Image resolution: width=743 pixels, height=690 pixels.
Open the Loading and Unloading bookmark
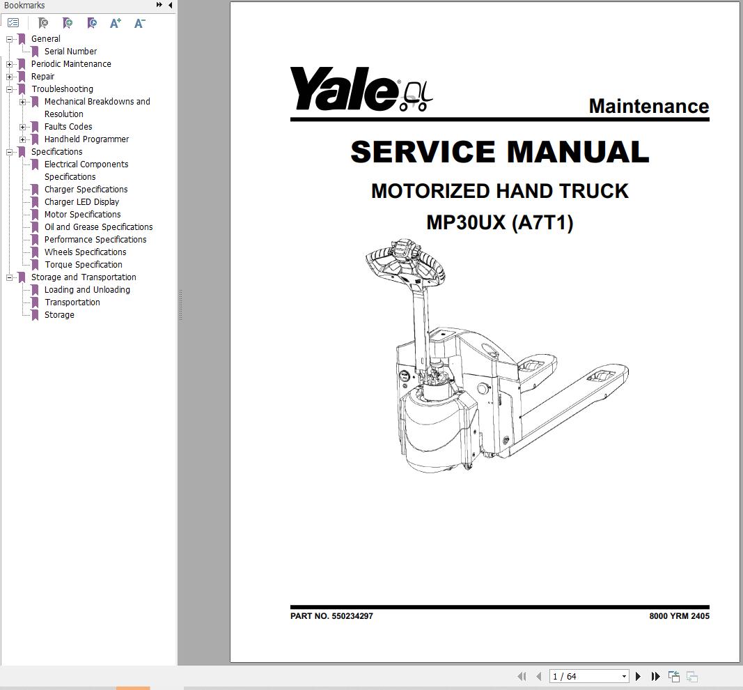[x=87, y=290]
